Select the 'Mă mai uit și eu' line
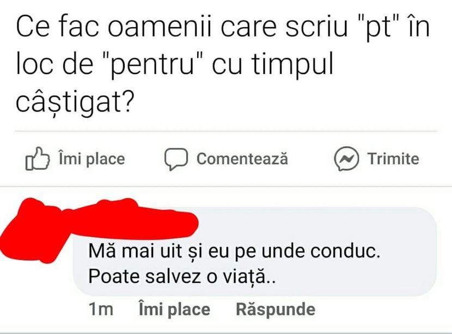This screenshot has width=452, height=334. [234, 251]
